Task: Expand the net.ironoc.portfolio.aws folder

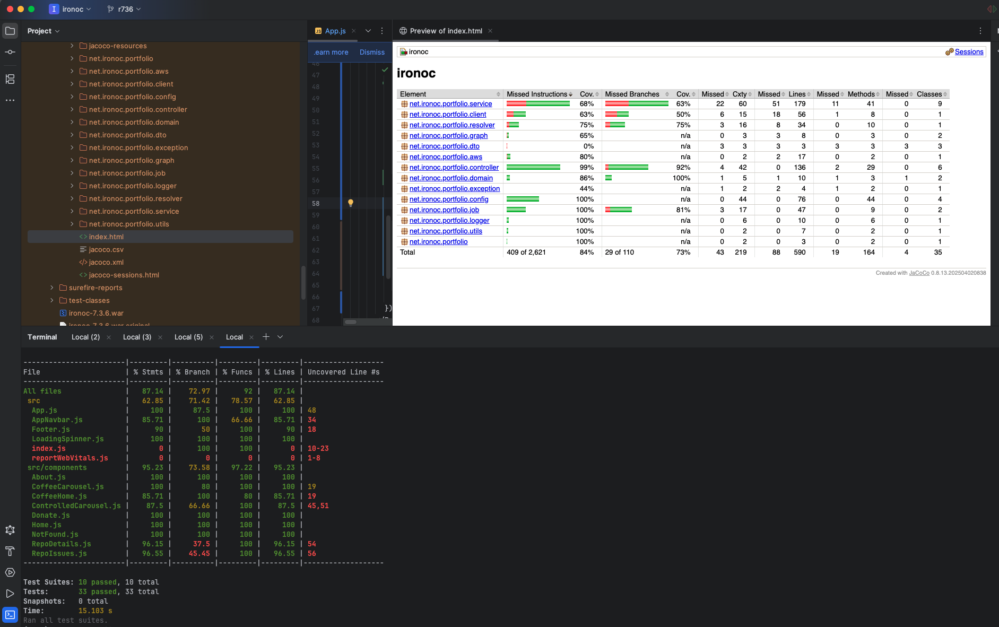Action: [72, 71]
